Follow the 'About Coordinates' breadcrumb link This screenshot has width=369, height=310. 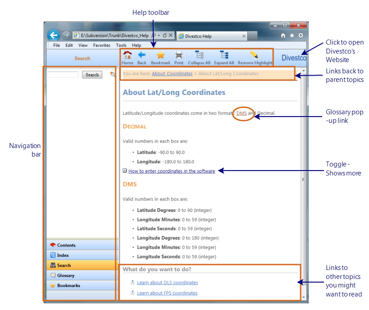point(172,74)
